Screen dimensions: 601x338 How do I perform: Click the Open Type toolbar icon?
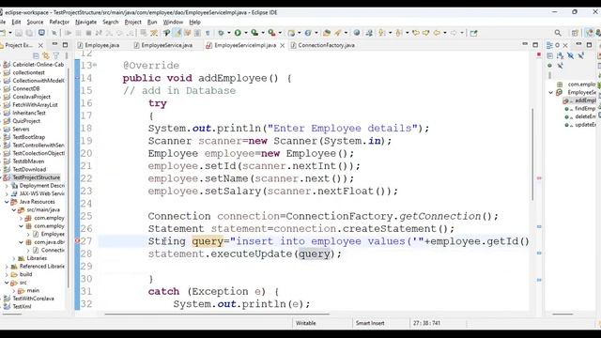tap(327, 33)
